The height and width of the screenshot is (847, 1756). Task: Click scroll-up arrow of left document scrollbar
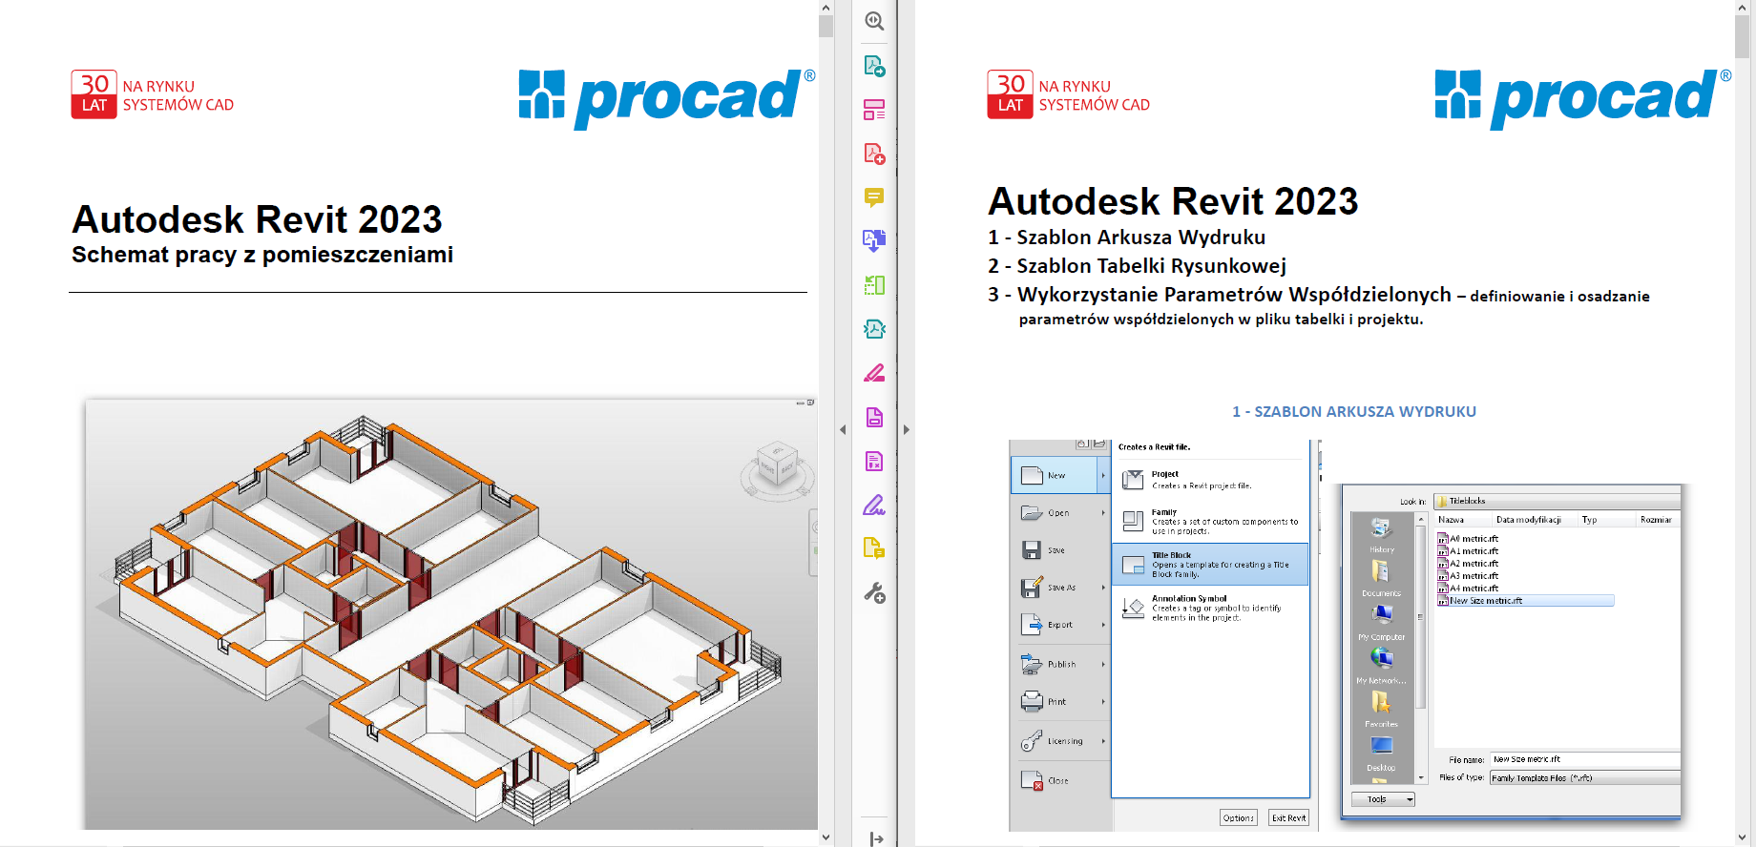(826, 8)
